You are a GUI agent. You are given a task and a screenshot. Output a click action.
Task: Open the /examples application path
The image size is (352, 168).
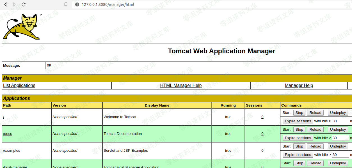(x=12, y=151)
